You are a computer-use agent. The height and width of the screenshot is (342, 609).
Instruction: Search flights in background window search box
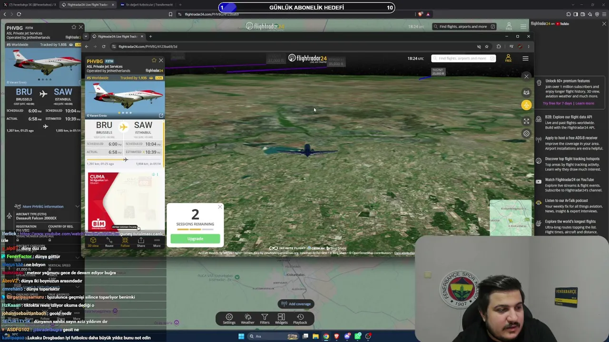[x=464, y=27]
